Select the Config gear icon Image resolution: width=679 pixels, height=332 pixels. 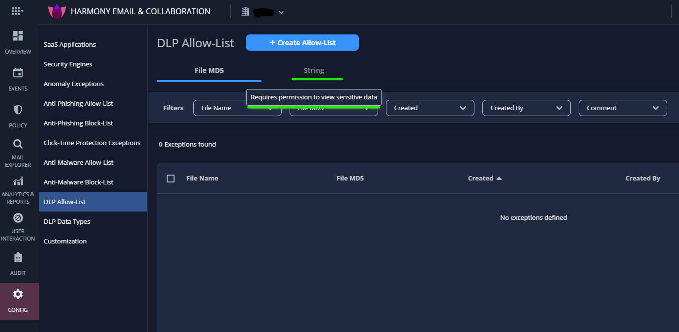click(x=18, y=294)
